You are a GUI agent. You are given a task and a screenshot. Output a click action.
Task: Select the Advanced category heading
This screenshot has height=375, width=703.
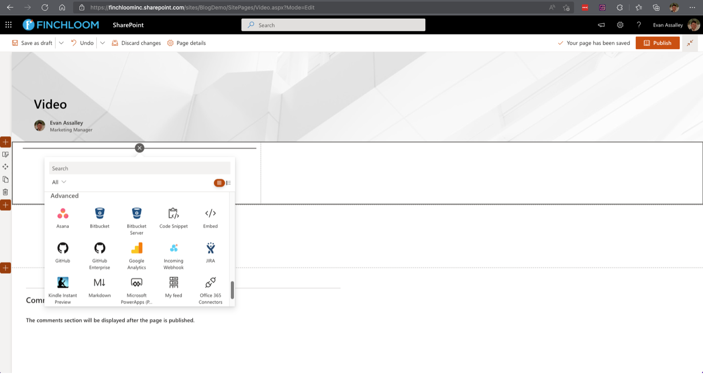(x=64, y=196)
